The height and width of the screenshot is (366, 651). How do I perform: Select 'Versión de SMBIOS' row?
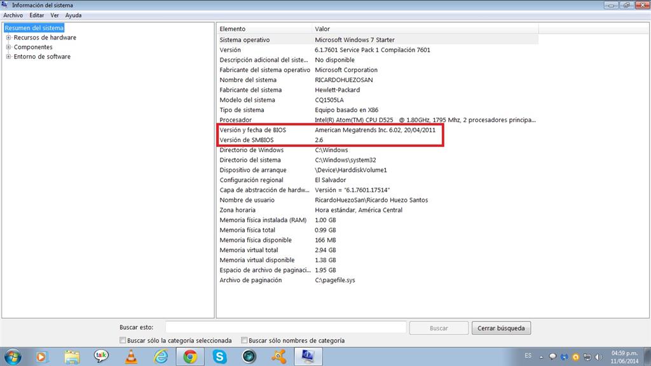click(x=378, y=140)
